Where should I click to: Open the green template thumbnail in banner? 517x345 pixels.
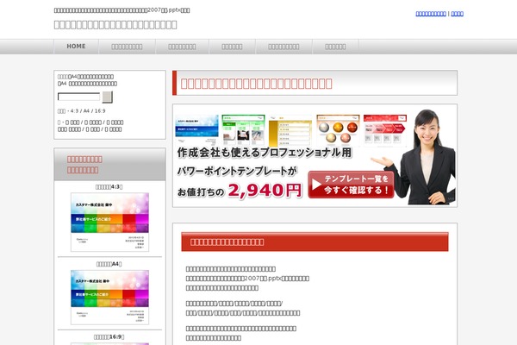[x=243, y=129]
